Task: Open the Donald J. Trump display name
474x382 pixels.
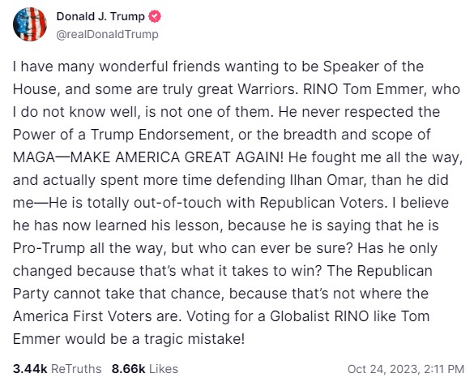Action: coord(100,16)
